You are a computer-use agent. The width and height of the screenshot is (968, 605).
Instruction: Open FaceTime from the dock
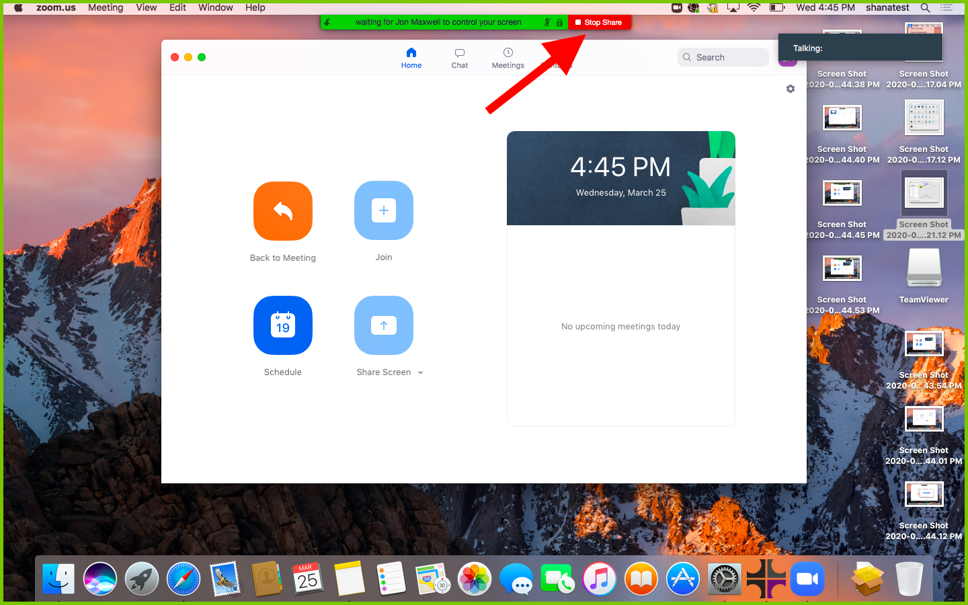coord(558,579)
